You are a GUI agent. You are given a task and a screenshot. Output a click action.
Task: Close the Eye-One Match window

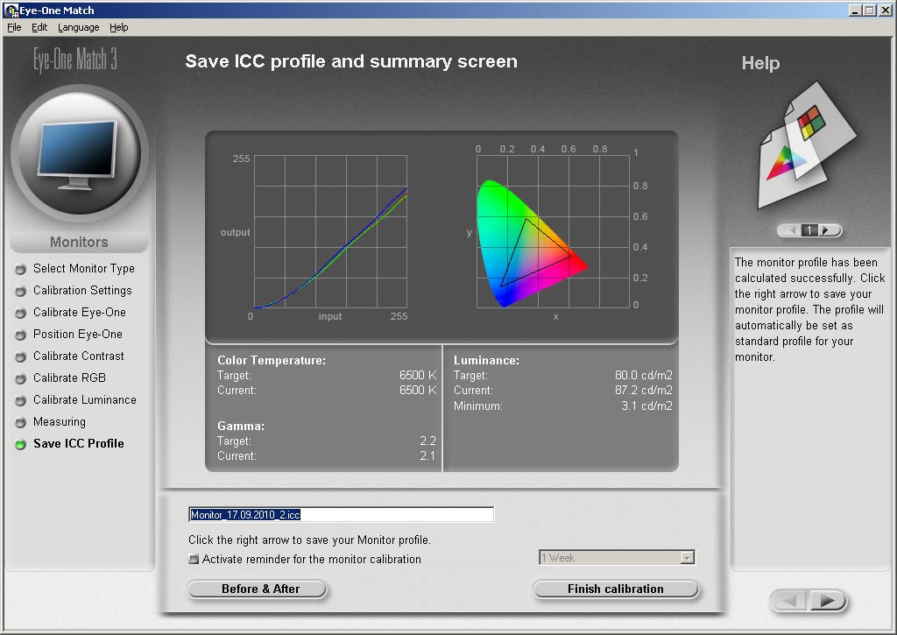(x=885, y=11)
